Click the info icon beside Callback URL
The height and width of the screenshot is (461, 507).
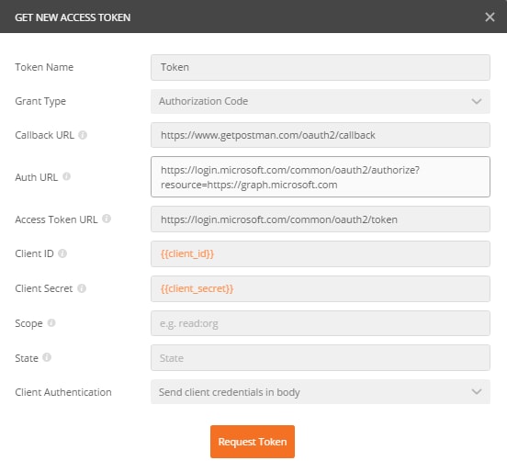click(83, 135)
